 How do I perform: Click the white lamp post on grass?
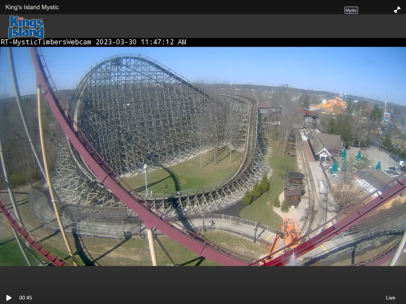point(145,178)
